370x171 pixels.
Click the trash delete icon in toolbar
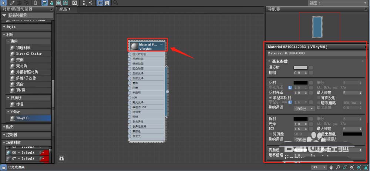coord(36,3)
